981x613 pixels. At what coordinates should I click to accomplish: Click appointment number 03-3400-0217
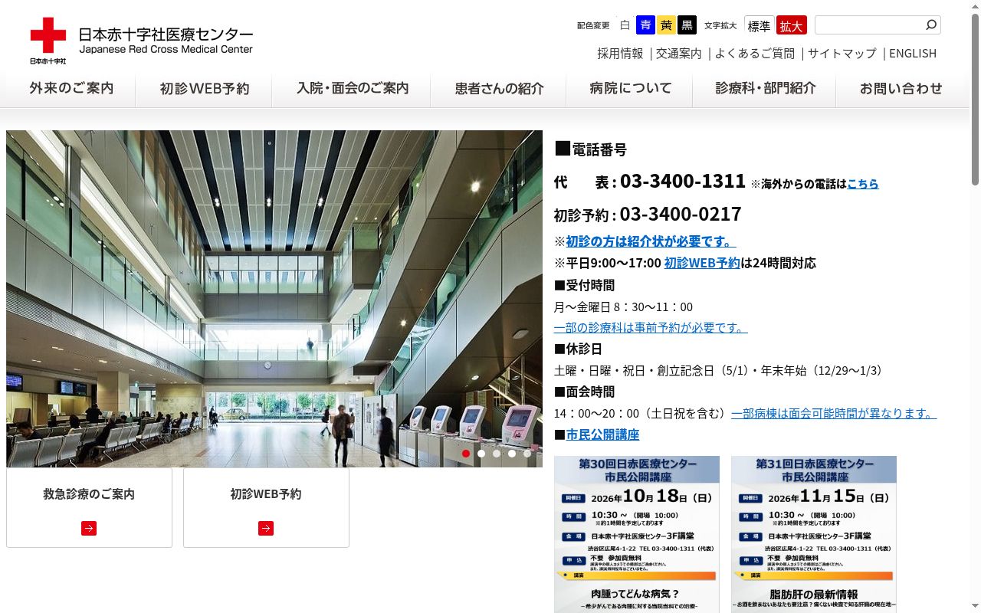click(x=681, y=214)
